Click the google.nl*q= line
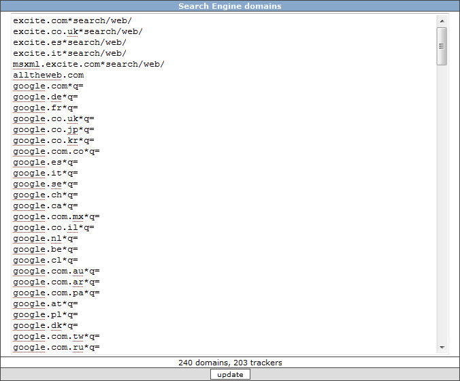The image size is (460, 381). (x=46, y=238)
